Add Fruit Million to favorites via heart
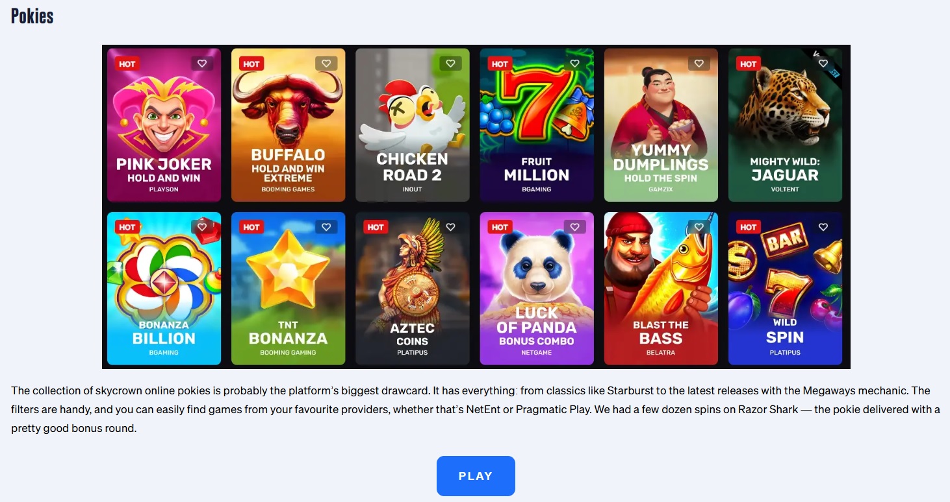 (x=574, y=64)
